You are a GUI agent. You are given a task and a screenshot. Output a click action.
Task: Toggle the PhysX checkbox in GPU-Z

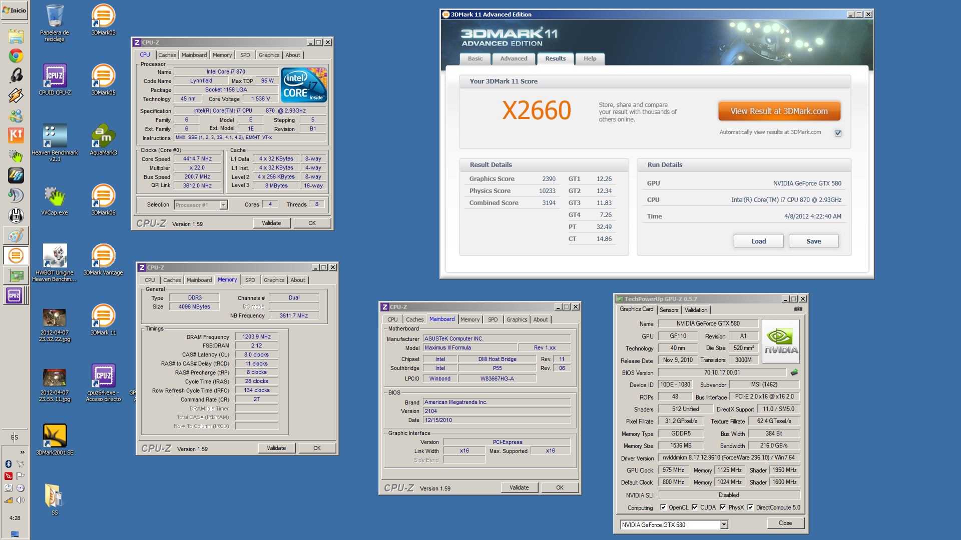pos(723,507)
